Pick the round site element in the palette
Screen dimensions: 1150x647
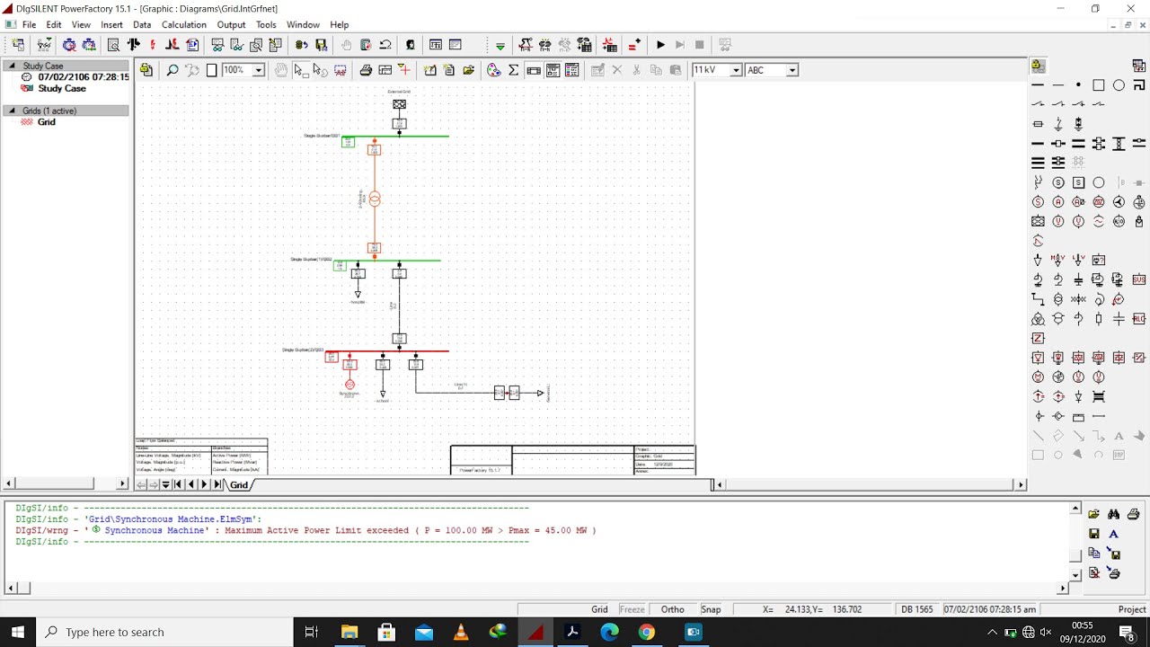click(1119, 85)
